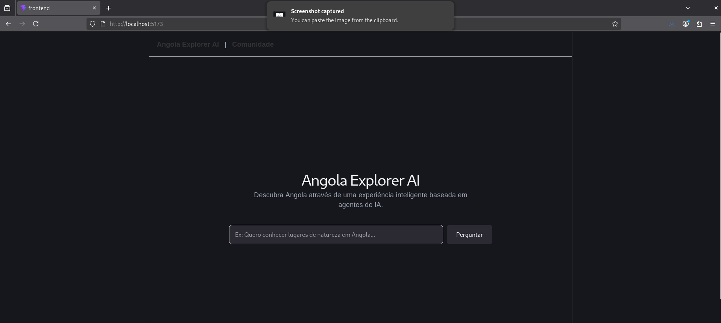Show site information page icon

103,24
